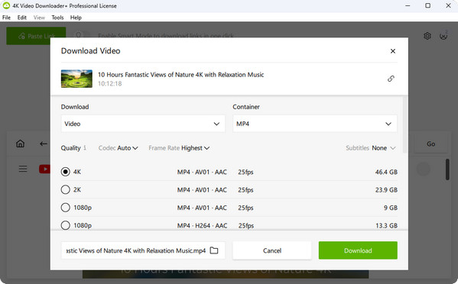Screen dimensions: 458x284
Task: Click the 10:12:18 duration text
Action: click(109, 84)
